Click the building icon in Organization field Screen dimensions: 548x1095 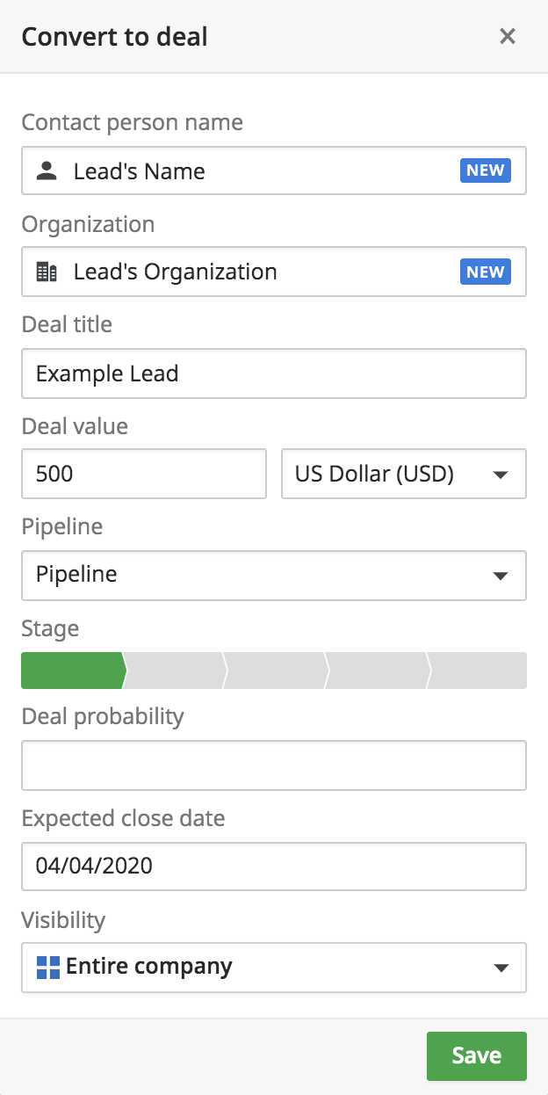click(x=46, y=272)
